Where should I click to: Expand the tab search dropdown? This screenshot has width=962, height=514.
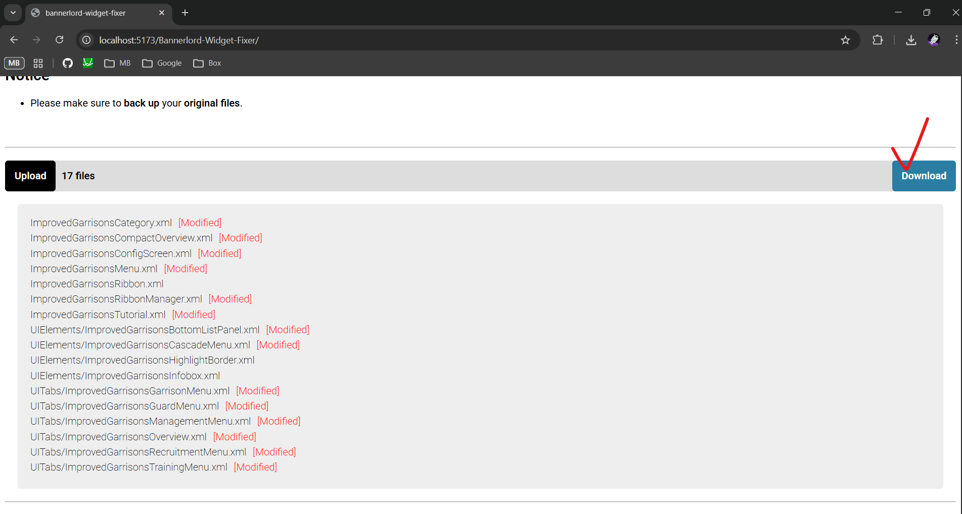(x=13, y=13)
